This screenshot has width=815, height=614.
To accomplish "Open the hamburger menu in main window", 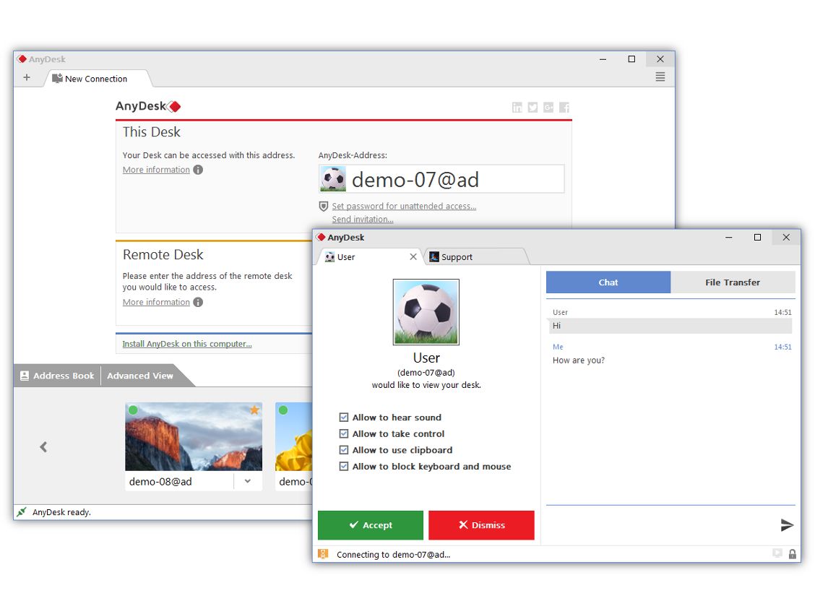I will [660, 77].
